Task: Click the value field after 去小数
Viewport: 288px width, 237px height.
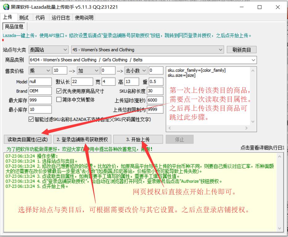Action: (x=156, y=71)
